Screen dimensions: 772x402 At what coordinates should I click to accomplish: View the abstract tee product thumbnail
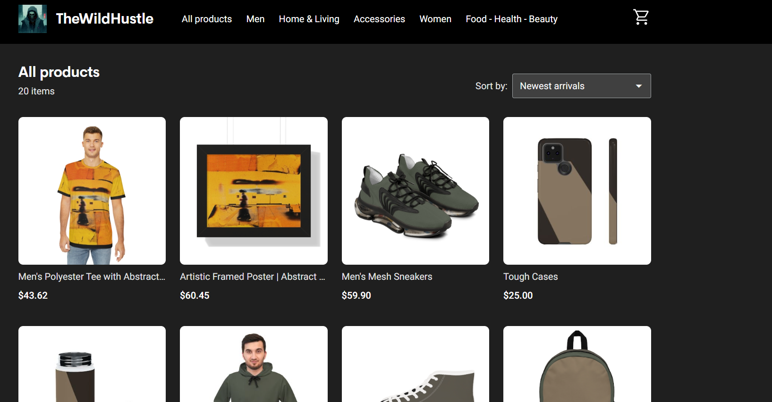tap(92, 191)
